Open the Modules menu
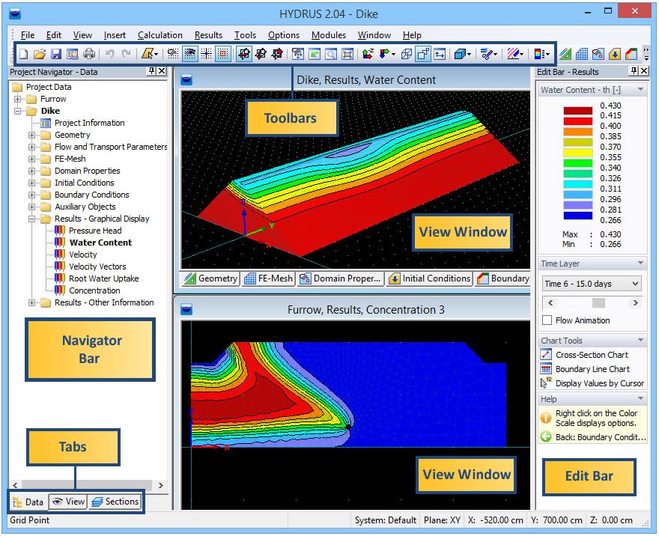This screenshot has width=659, height=536. 329,35
